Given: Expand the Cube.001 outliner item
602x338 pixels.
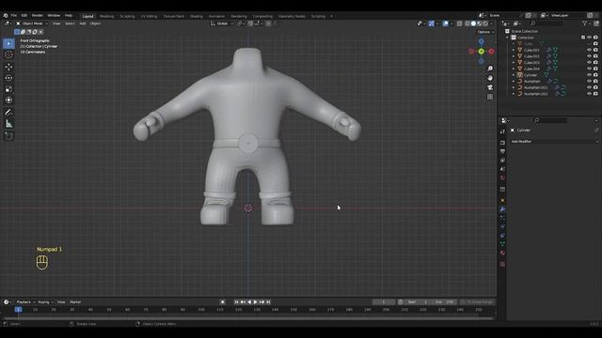Looking at the screenshot, I should click(x=514, y=50).
